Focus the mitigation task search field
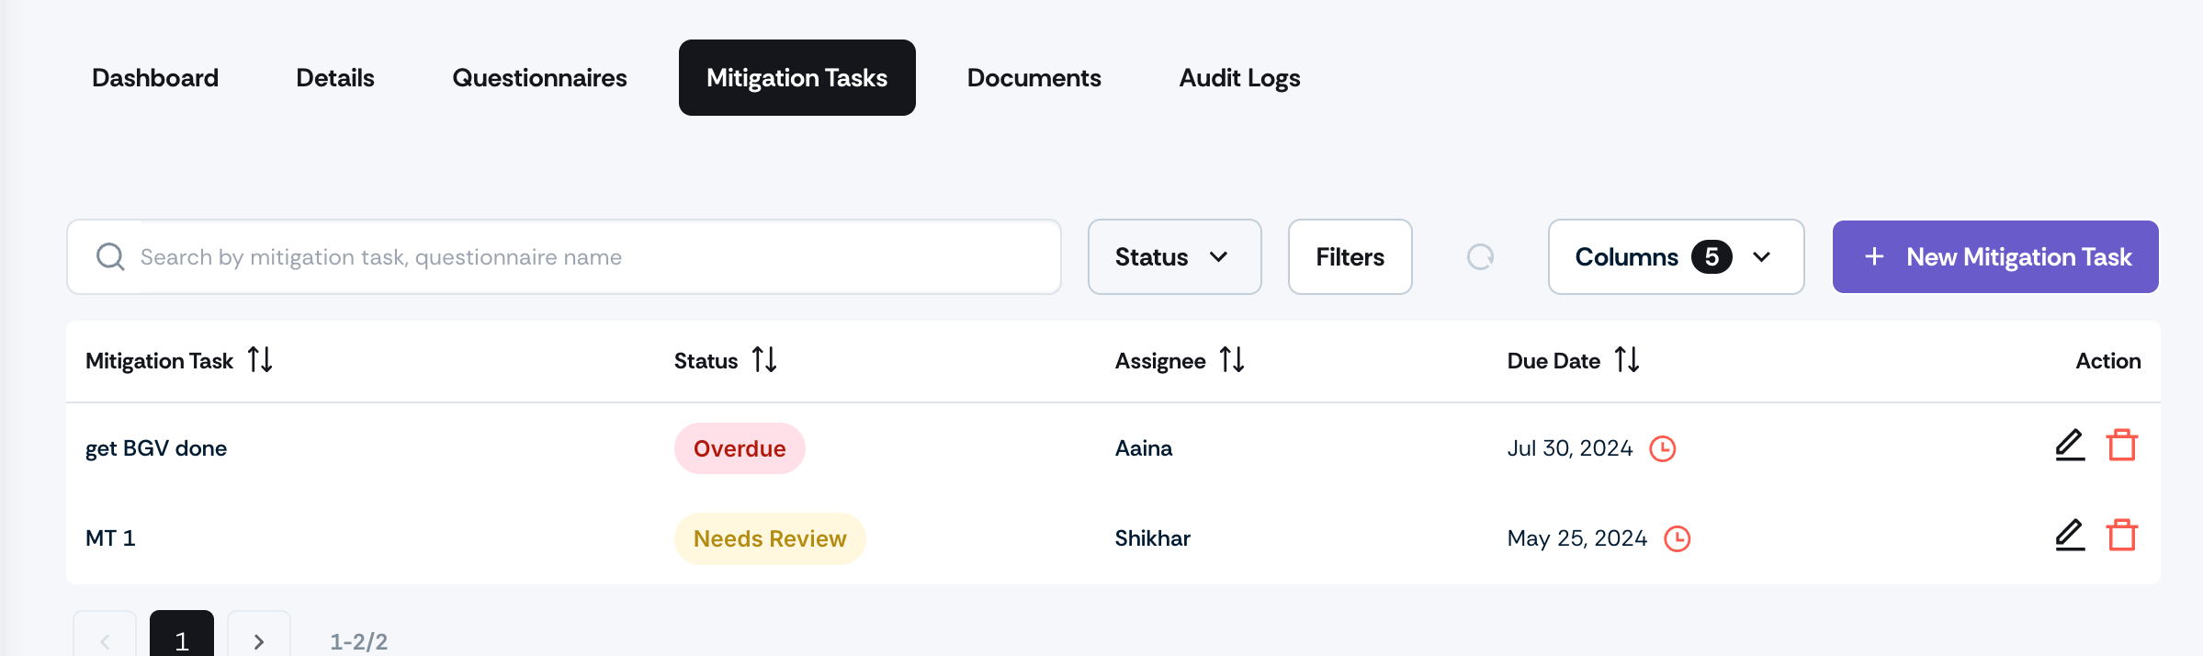Viewport: 2203px width, 656px height. [x=564, y=256]
